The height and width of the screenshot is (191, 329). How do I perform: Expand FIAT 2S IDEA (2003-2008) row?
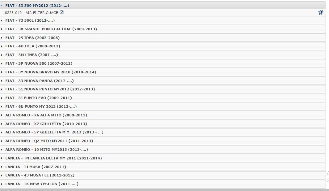point(163,38)
